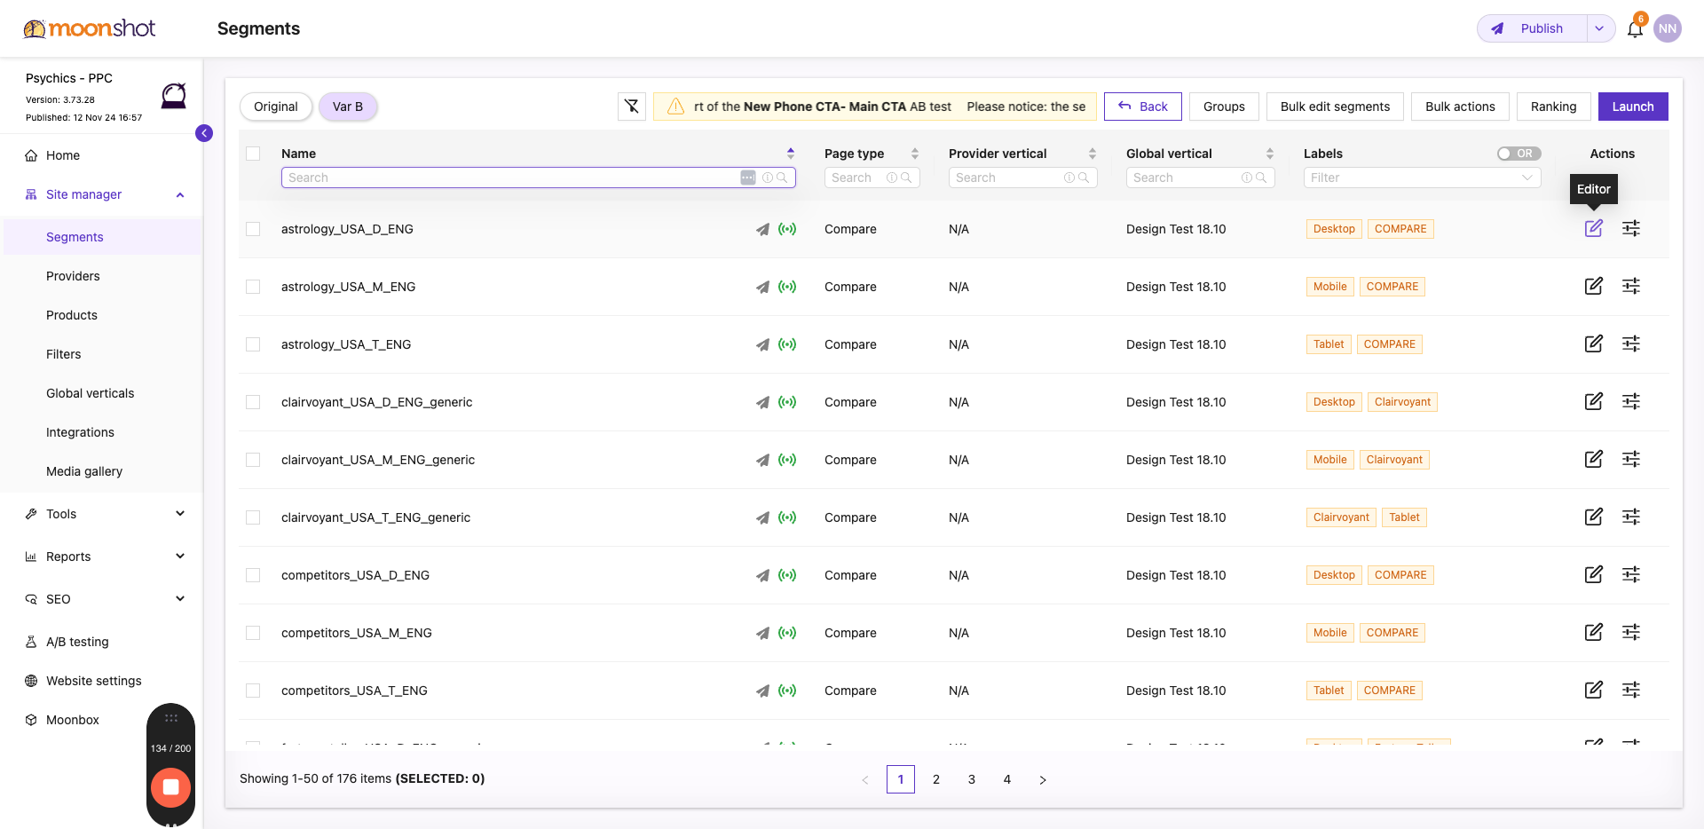Click publish plane icon for clairvoyant_USA_D_ENG_generic
The image size is (1704, 829).
click(762, 402)
